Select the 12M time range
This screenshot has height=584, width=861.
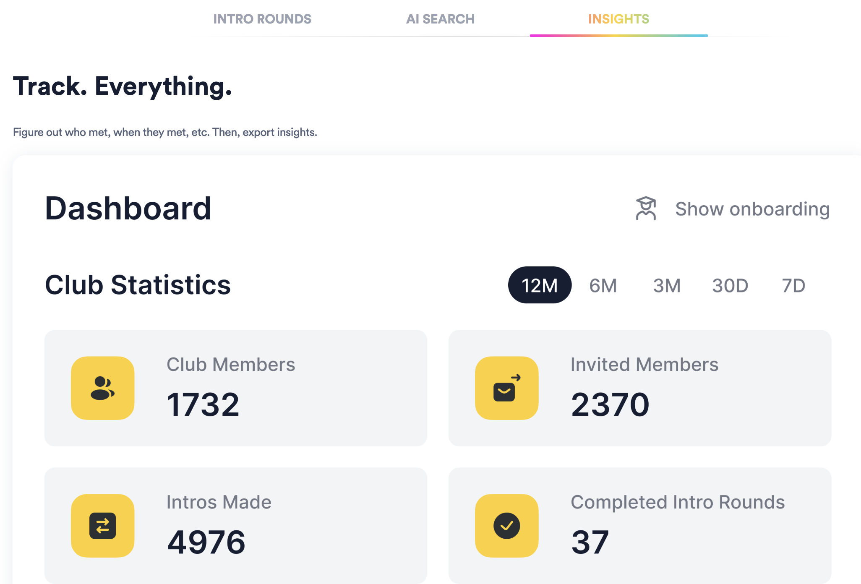coord(540,285)
